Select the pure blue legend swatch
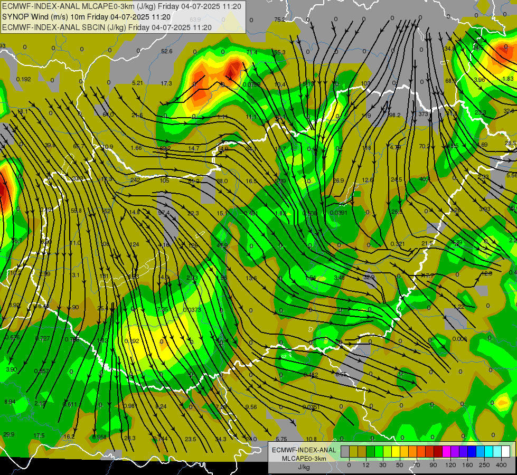This screenshot has height=475, width=517. 472,451
